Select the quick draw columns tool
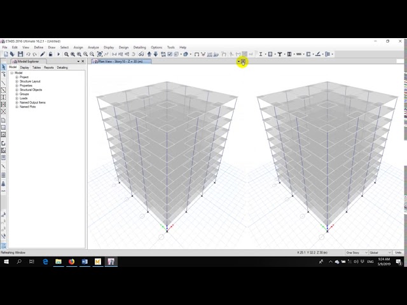407x305 pixels. pos(3,97)
